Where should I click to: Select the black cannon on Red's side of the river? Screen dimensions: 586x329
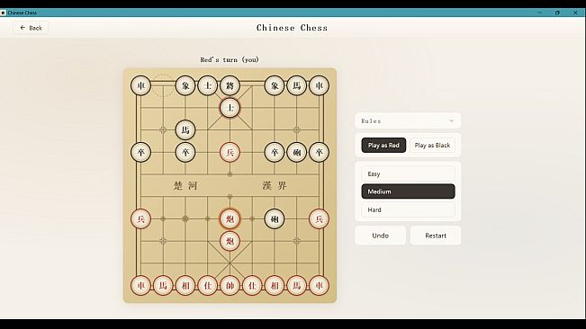click(275, 218)
